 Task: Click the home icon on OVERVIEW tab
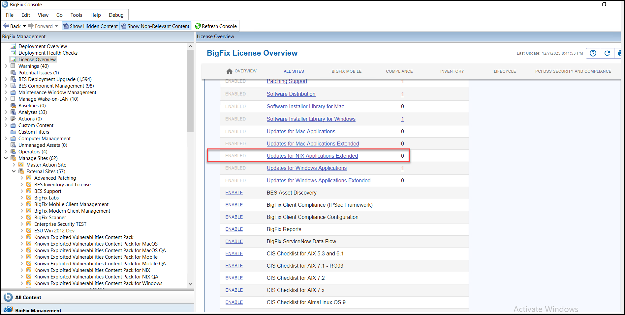click(230, 71)
